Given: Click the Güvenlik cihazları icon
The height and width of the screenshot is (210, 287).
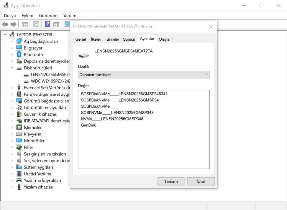Looking at the screenshot, I should pos(19,114).
